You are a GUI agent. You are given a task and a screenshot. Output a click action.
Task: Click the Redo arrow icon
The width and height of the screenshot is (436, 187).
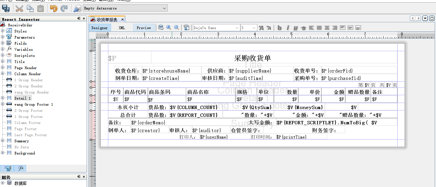pos(64,8)
